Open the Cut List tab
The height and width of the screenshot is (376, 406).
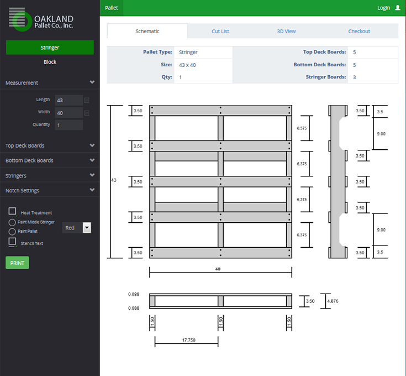click(x=220, y=31)
